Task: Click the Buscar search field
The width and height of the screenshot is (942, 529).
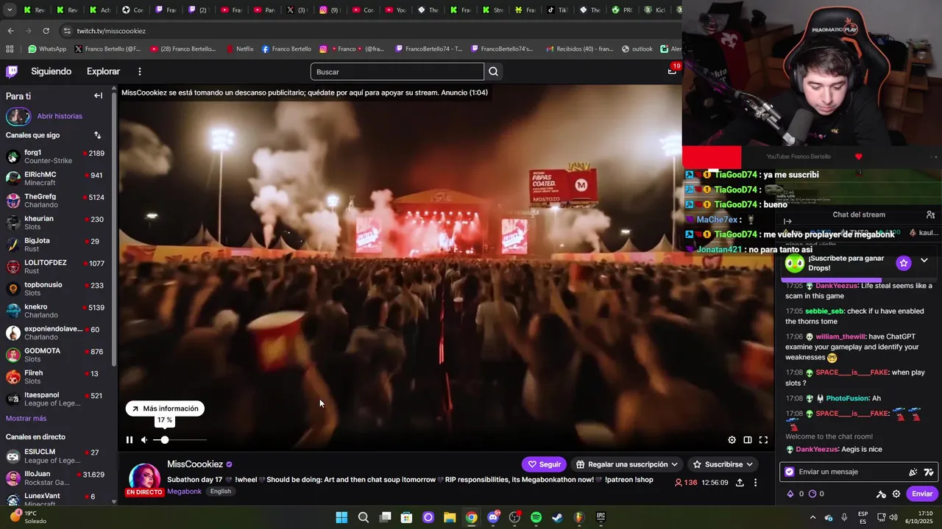Action: (397, 71)
